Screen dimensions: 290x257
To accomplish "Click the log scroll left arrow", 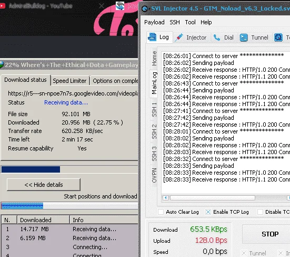I will (166, 198).
